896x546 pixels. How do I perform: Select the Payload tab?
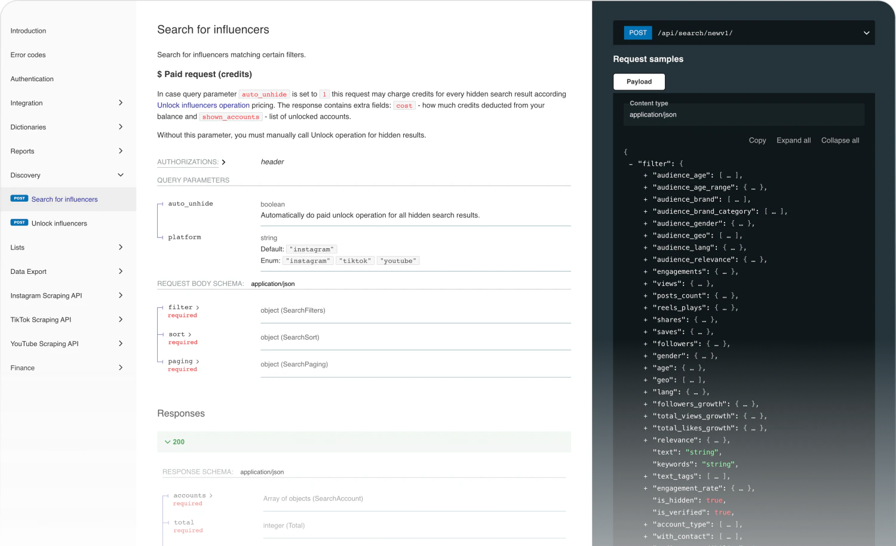point(639,82)
